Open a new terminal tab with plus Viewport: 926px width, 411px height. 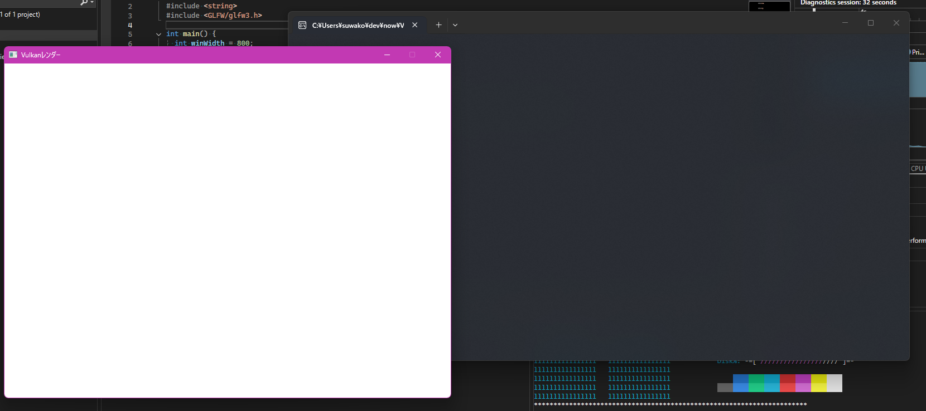click(438, 25)
